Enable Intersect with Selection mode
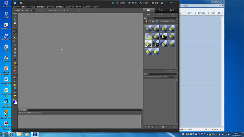The height and width of the screenshot is (137, 244). (22, 10)
